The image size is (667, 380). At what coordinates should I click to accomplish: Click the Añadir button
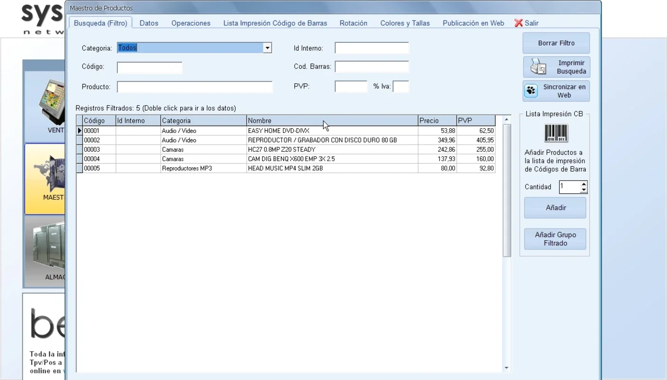[555, 208]
